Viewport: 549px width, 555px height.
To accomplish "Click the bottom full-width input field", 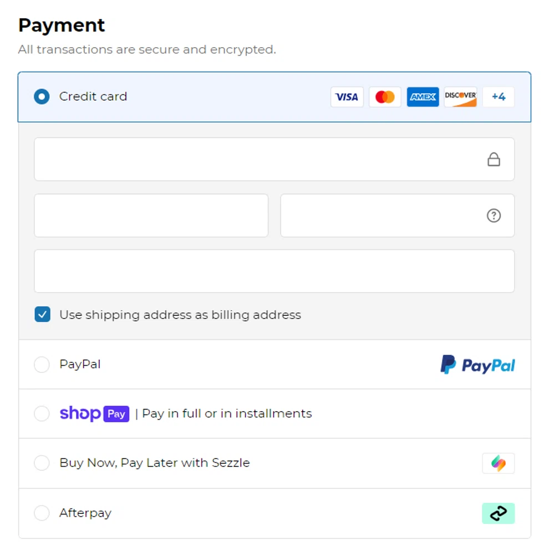I will (x=274, y=271).
